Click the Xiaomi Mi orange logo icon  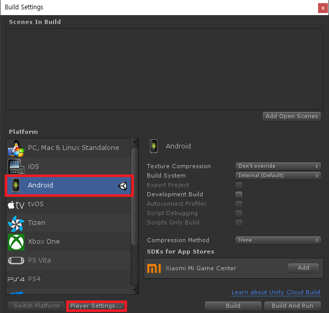click(154, 268)
